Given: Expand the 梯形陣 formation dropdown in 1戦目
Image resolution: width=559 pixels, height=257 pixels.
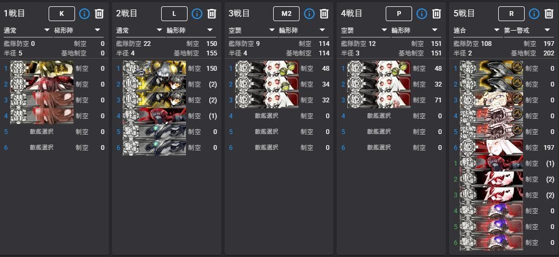Looking at the screenshot, I should pyautogui.click(x=78, y=31).
